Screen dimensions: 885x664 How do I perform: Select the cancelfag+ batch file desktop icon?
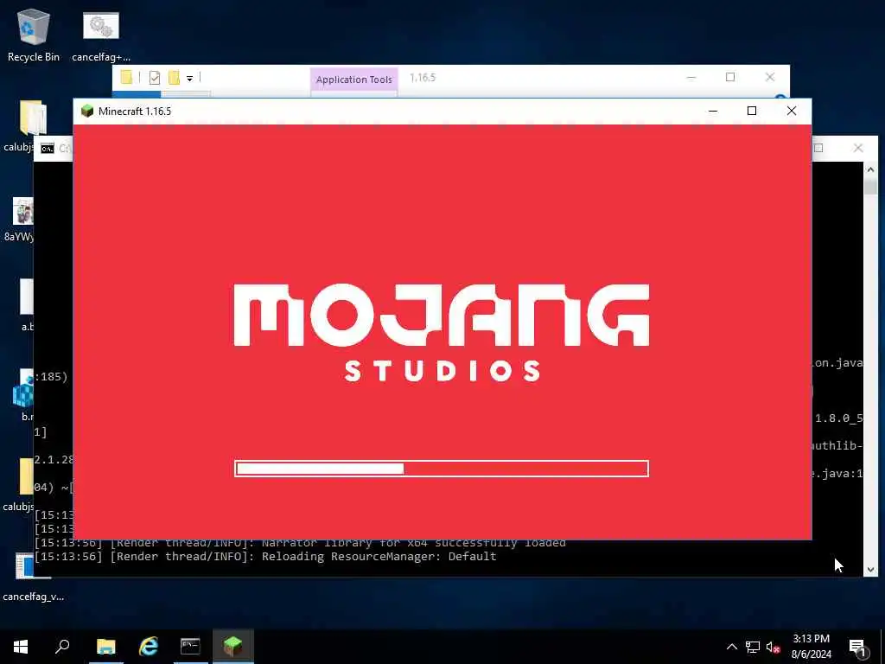[x=101, y=35]
